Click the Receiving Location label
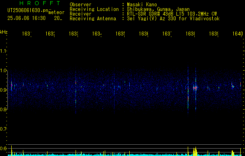 [x=94, y=9]
